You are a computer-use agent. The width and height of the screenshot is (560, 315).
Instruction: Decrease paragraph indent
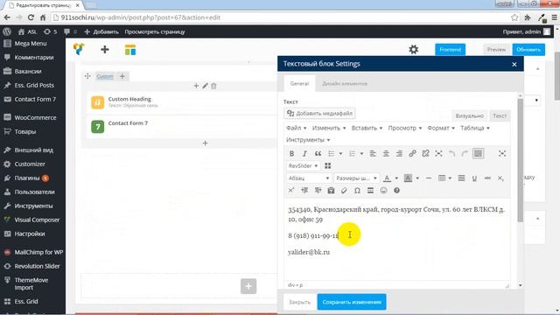(x=304, y=191)
